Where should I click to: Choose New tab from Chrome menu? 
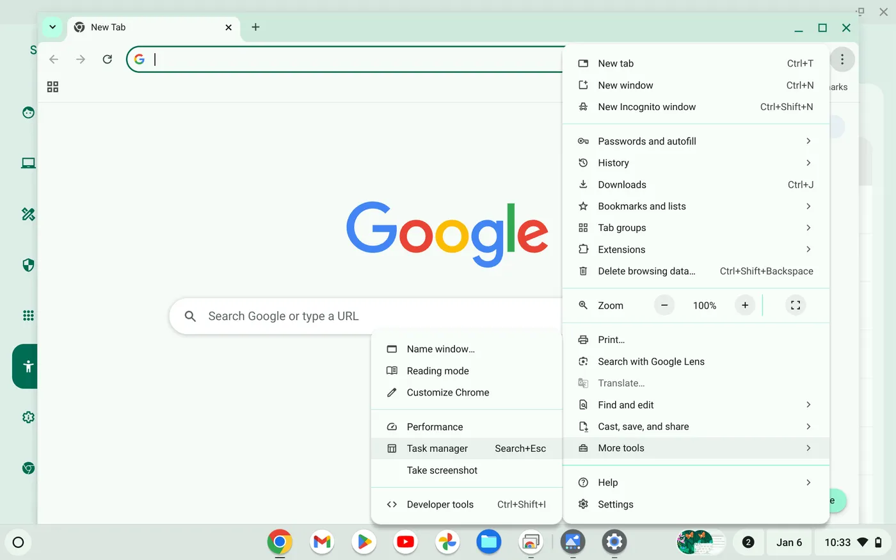696,63
